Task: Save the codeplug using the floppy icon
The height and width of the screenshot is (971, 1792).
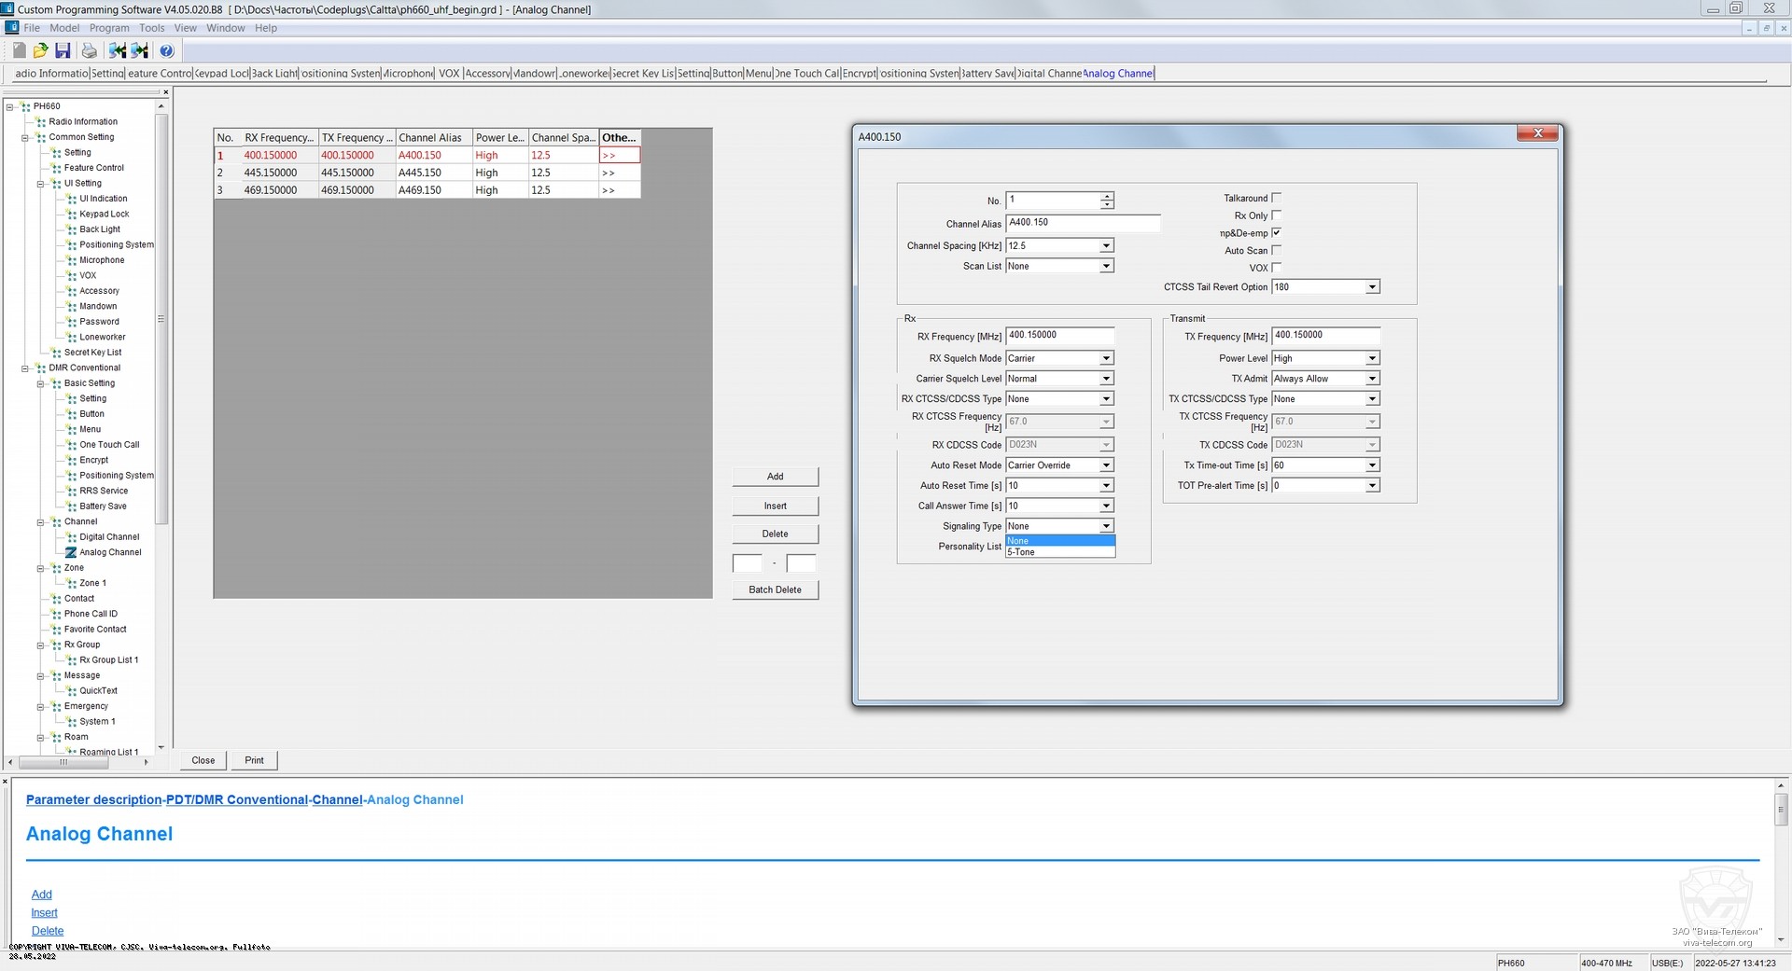Action: [63, 50]
